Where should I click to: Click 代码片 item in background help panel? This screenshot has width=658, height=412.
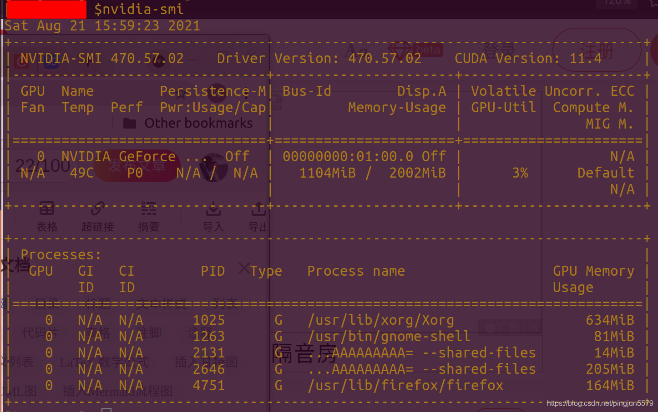point(40,333)
